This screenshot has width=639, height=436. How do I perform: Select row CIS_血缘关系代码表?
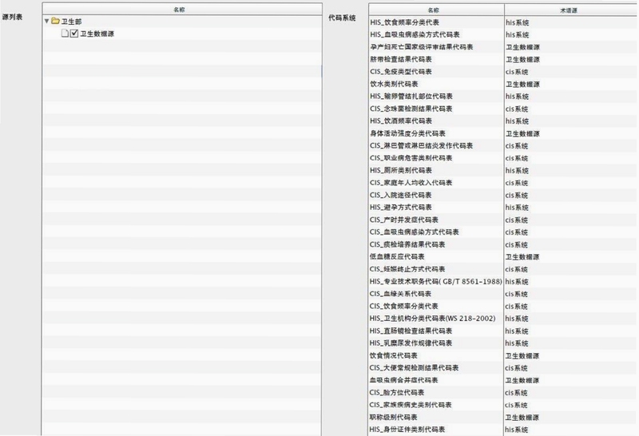[503, 294]
